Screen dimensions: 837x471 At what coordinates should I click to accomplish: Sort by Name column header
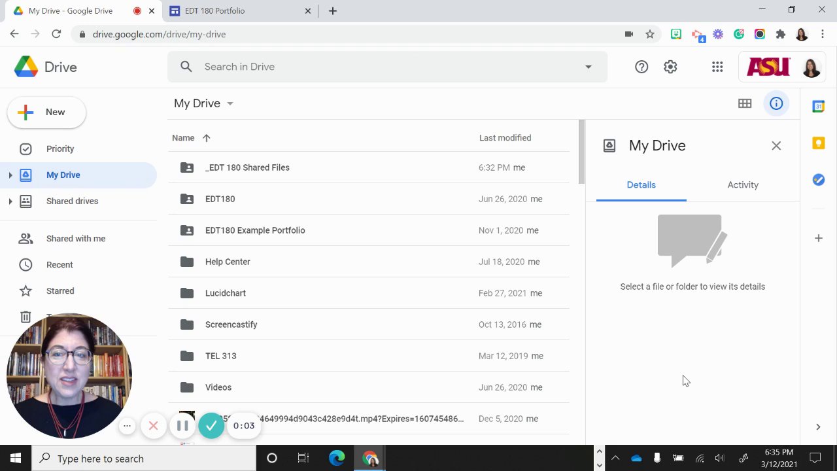click(183, 138)
